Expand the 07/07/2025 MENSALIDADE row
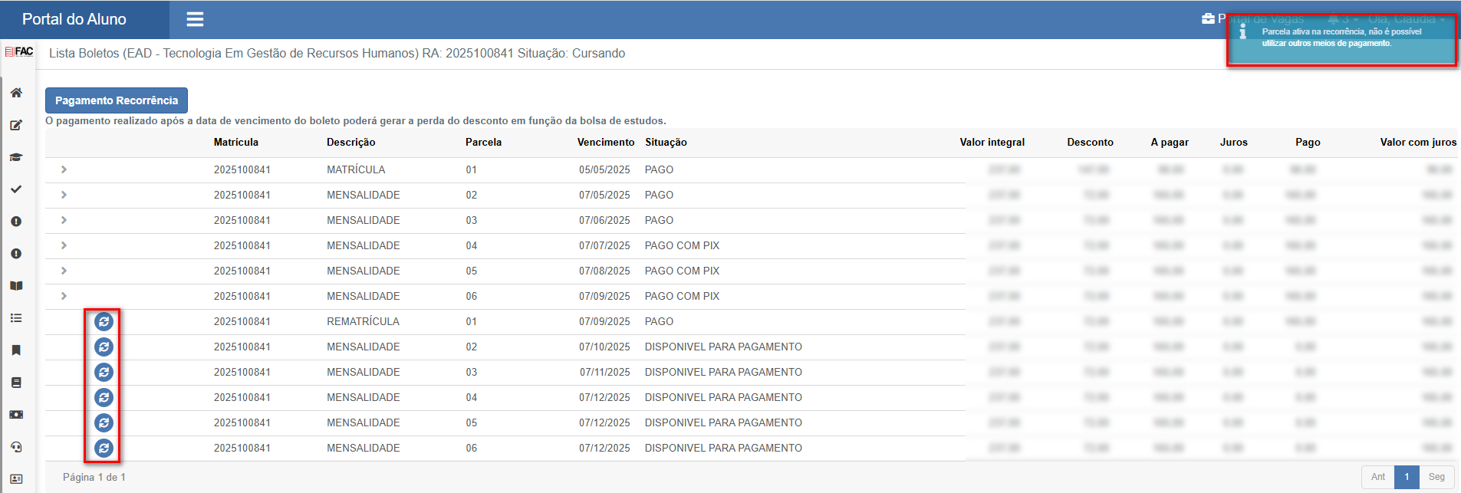1461x493 pixels. pos(64,245)
